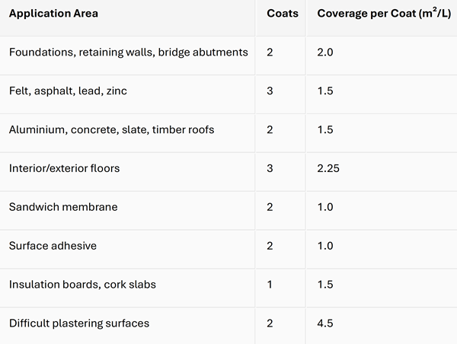The height and width of the screenshot is (344, 457).
Task: Select the coverage value for Surface adhesive
Action: (x=325, y=246)
